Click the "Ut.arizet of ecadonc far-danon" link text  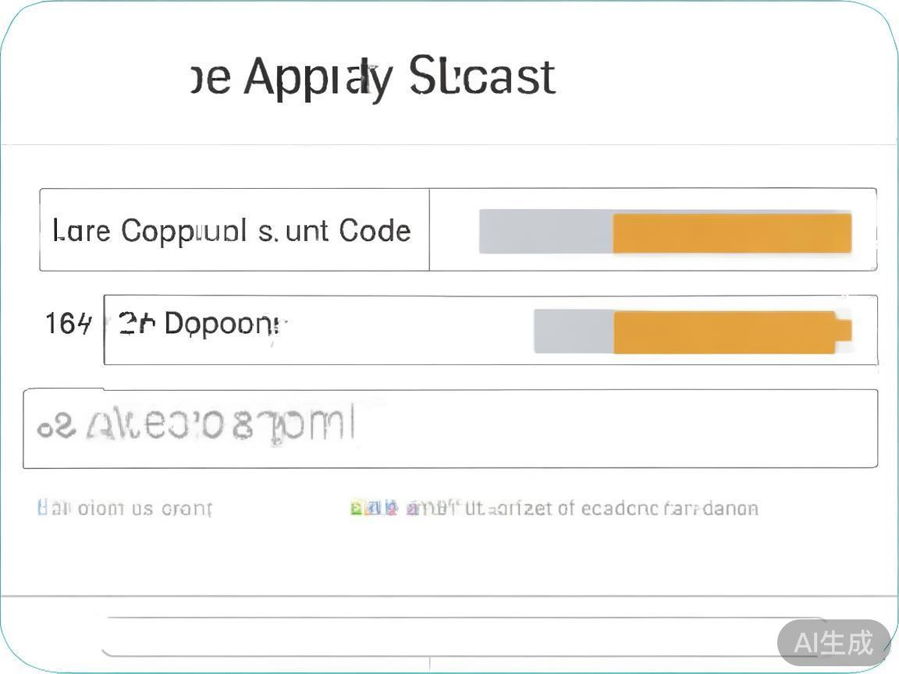coord(611,509)
